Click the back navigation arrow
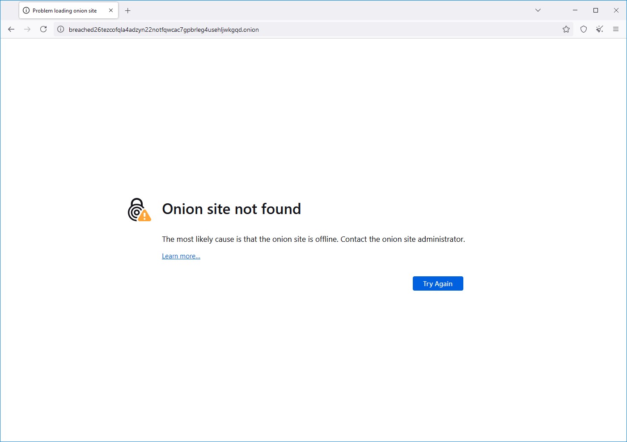The image size is (627, 442). click(x=11, y=29)
